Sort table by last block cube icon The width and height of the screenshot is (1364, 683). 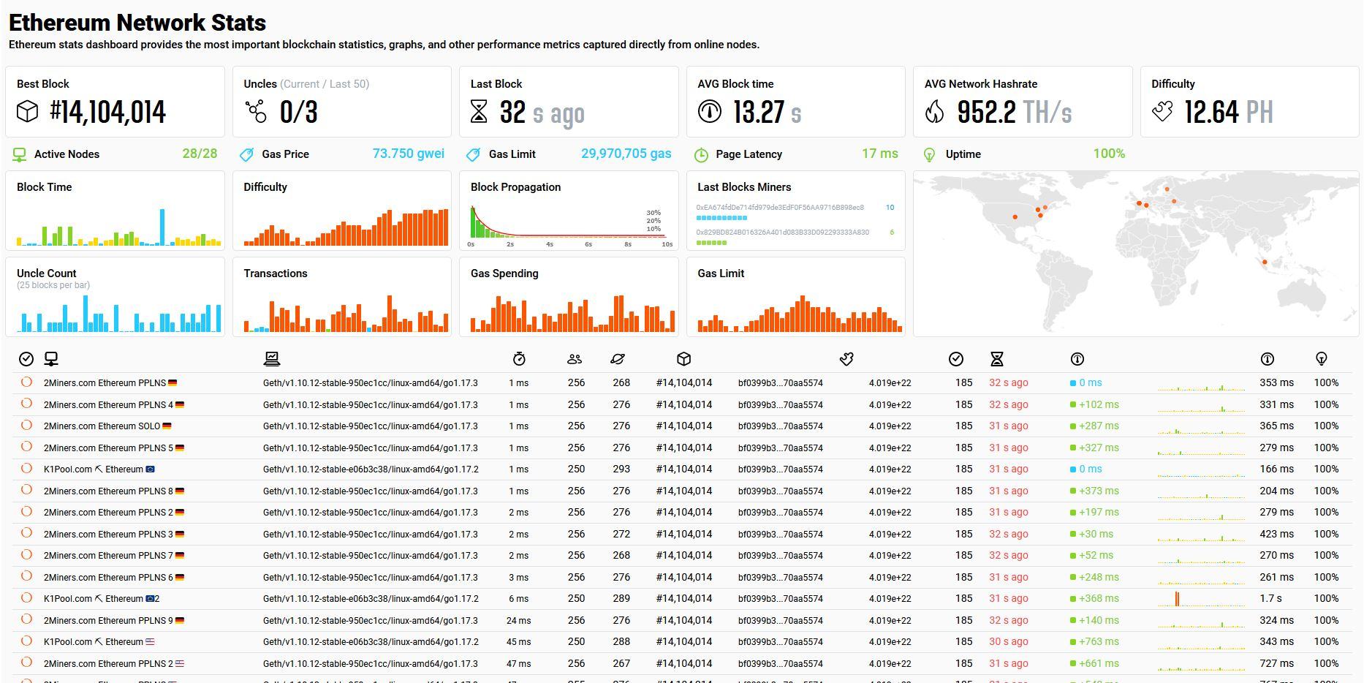pyautogui.click(x=684, y=359)
